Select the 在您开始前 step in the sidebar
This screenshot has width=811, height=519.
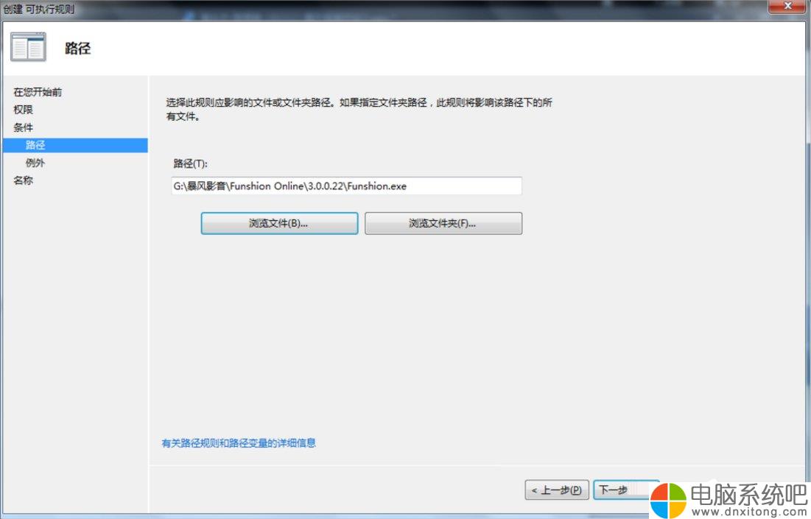pyautogui.click(x=38, y=92)
